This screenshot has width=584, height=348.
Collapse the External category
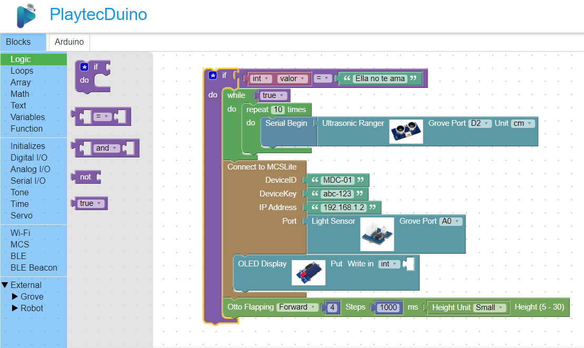point(5,285)
